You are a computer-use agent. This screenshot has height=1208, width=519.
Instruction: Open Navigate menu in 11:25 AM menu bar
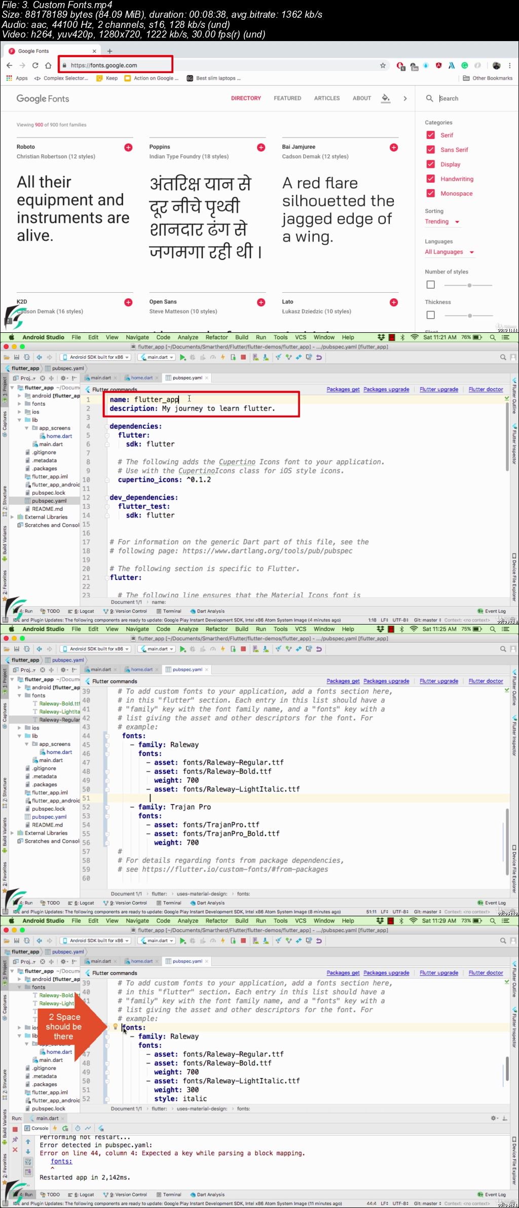(x=137, y=629)
